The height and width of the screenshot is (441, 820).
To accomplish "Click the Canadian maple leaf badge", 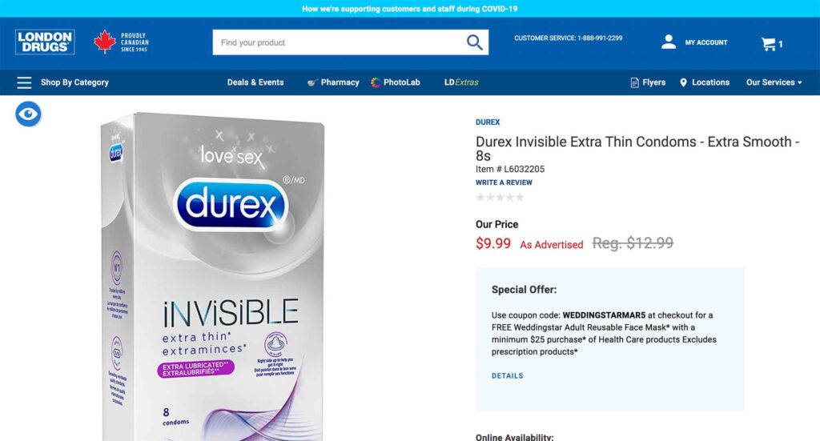I will 105,42.
